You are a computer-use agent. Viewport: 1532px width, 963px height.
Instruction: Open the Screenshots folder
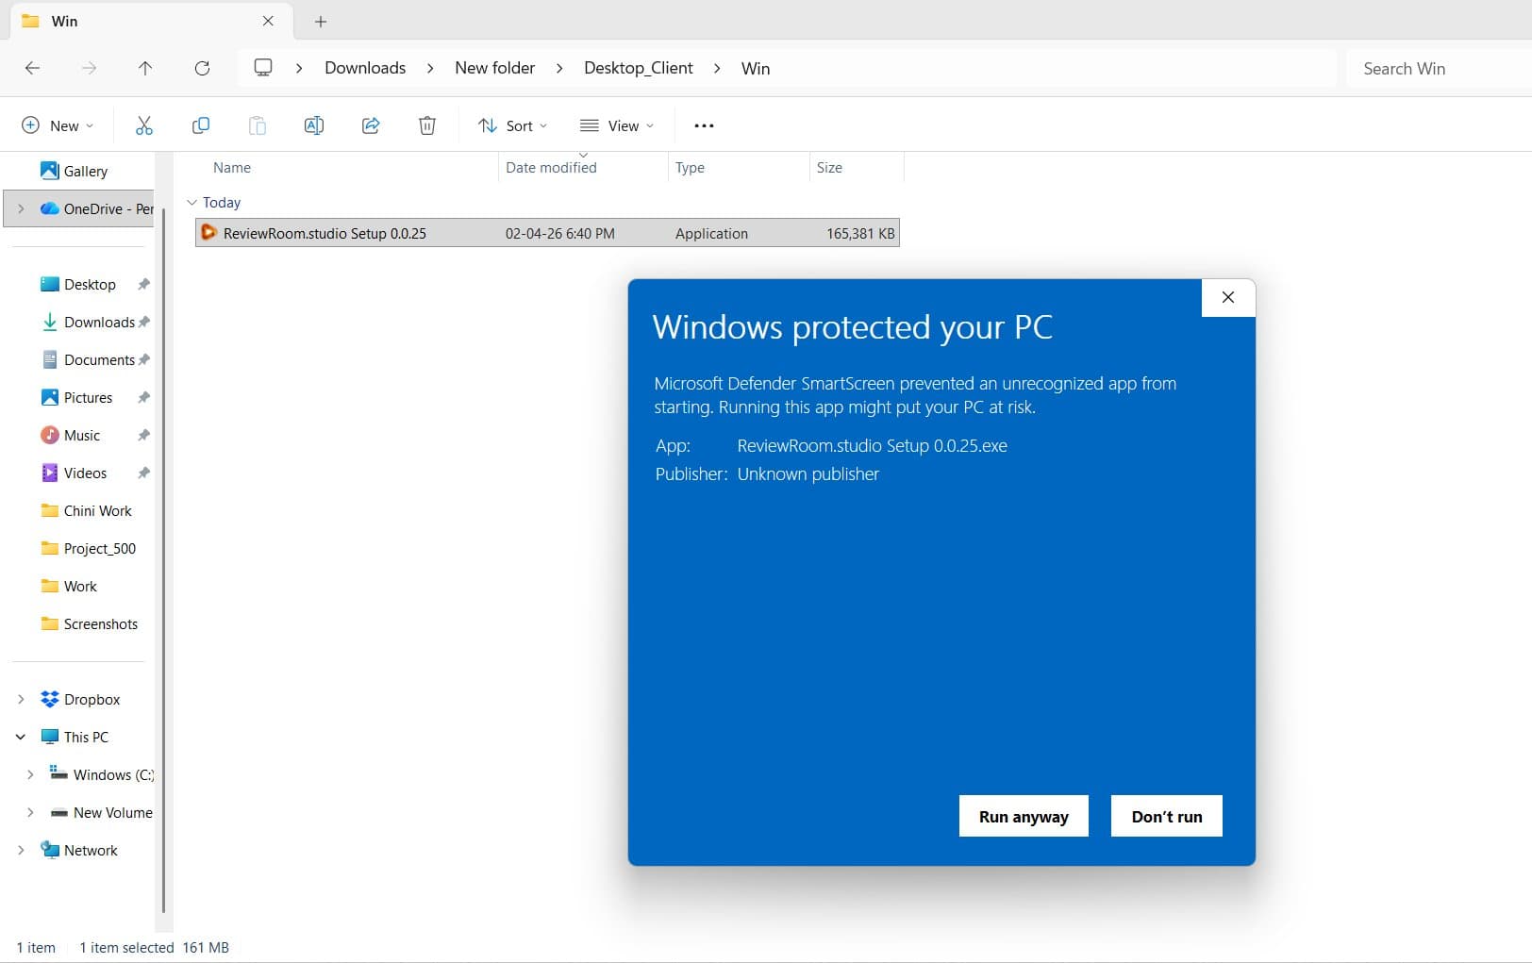pyautogui.click(x=90, y=623)
